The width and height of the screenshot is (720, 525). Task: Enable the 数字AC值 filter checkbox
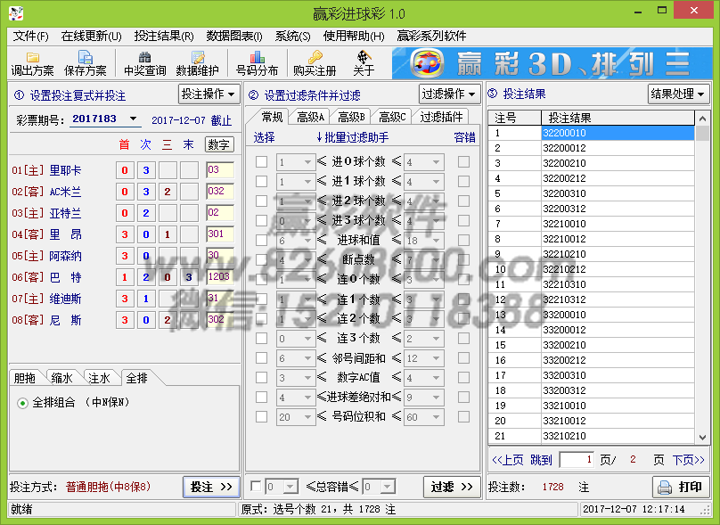pos(261,378)
